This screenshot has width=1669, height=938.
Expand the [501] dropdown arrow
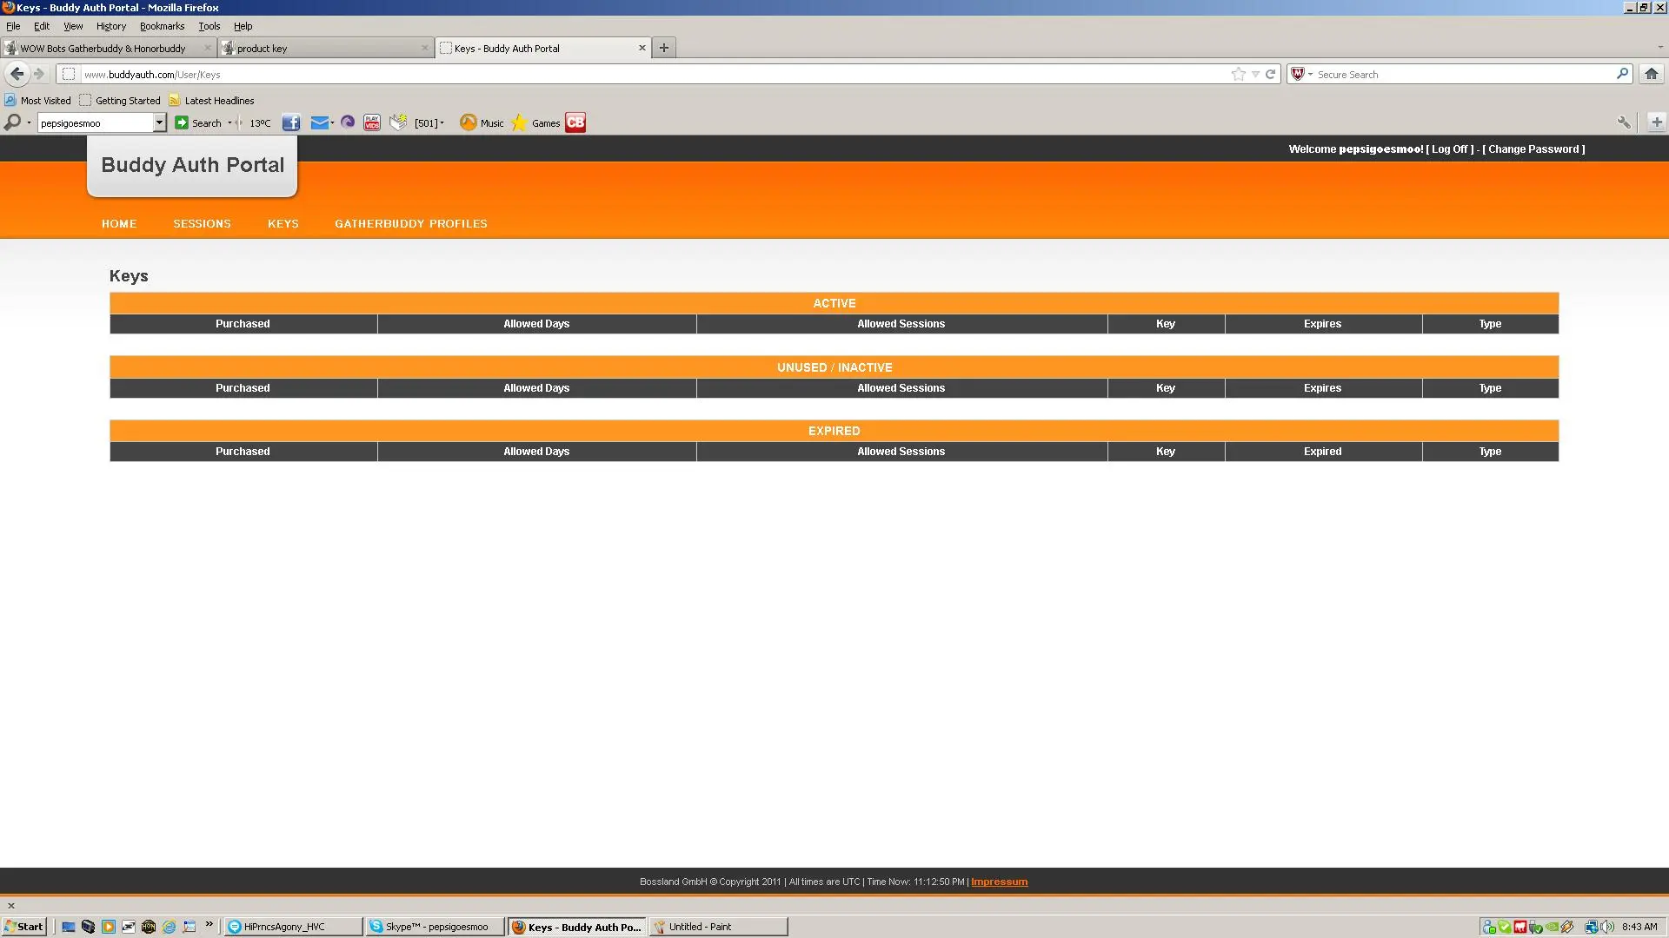[442, 122]
